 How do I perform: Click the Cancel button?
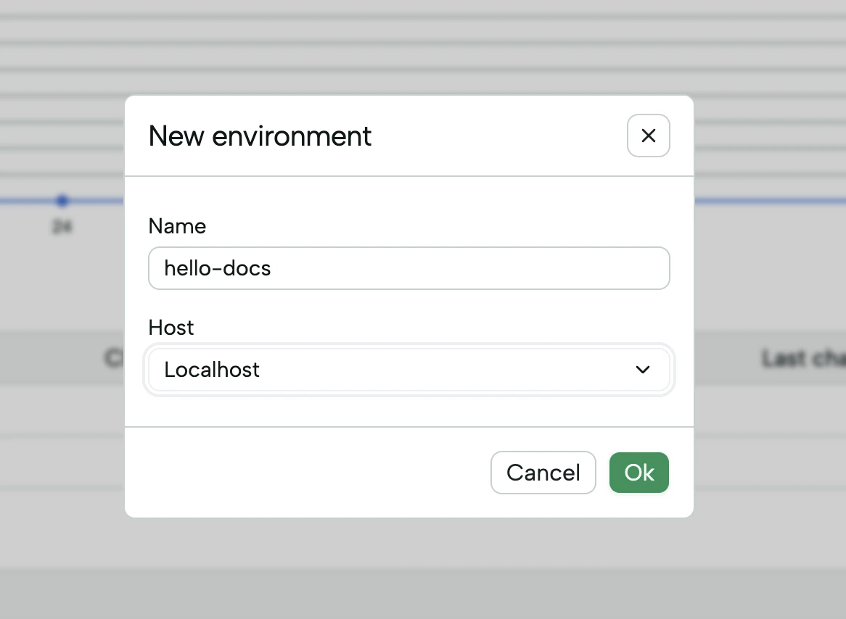pyautogui.click(x=543, y=473)
